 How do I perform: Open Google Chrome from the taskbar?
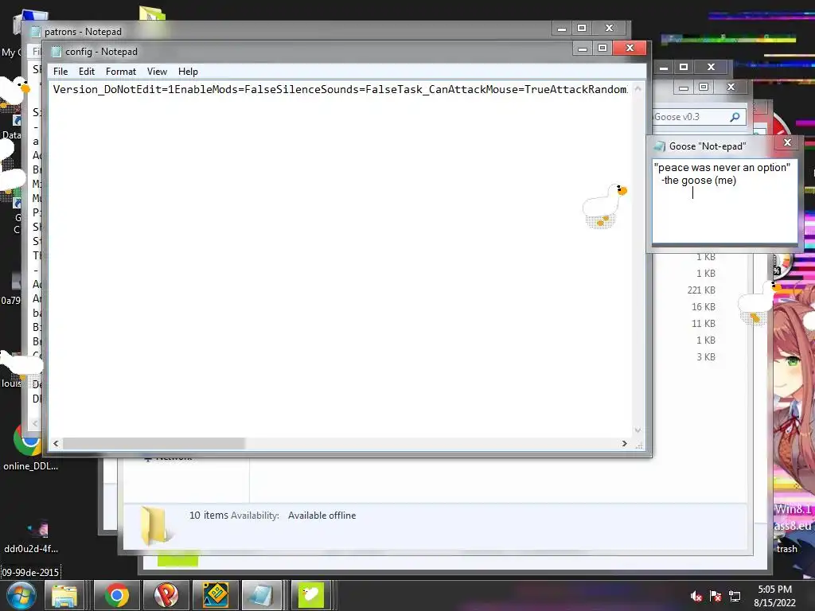point(116,595)
